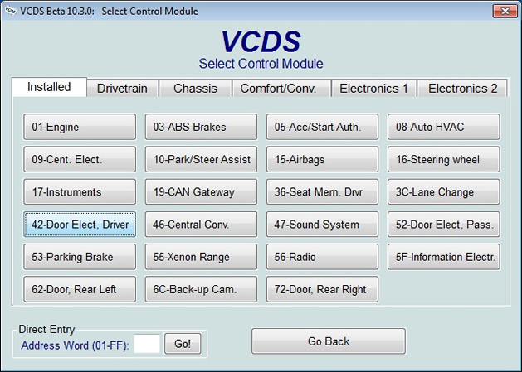Open 42-Door Elect, Driver module
Viewport: 522px width, 372px height.
[x=80, y=225]
